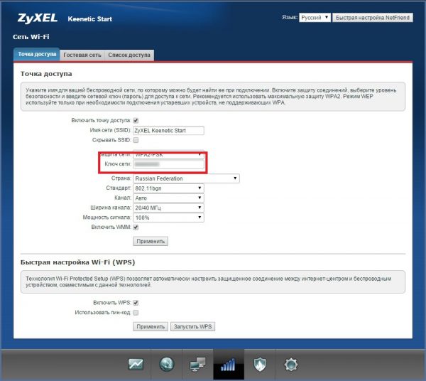Toggle the enable WMM checkbox
The width and height of the screenshot is (426, 381).
(136, 227)
